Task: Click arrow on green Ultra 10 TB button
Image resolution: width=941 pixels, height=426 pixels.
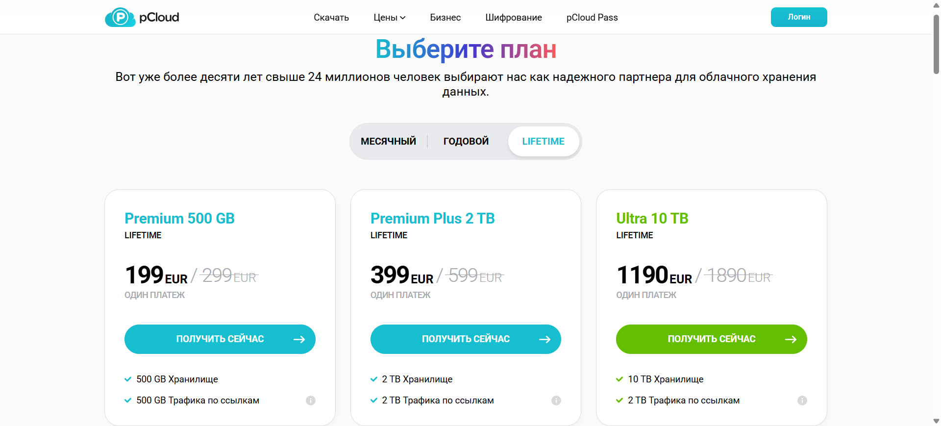Action: [791, 339]
